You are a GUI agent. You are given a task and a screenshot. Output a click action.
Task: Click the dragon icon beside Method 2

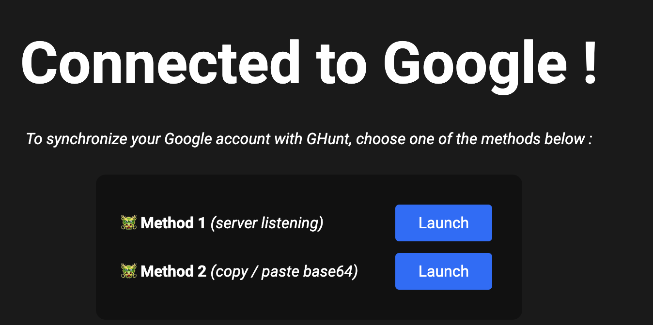[x=129, y=271]
